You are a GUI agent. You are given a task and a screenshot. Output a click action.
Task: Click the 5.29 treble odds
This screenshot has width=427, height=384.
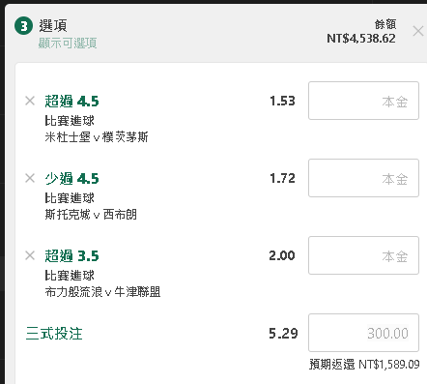point(283,334)
